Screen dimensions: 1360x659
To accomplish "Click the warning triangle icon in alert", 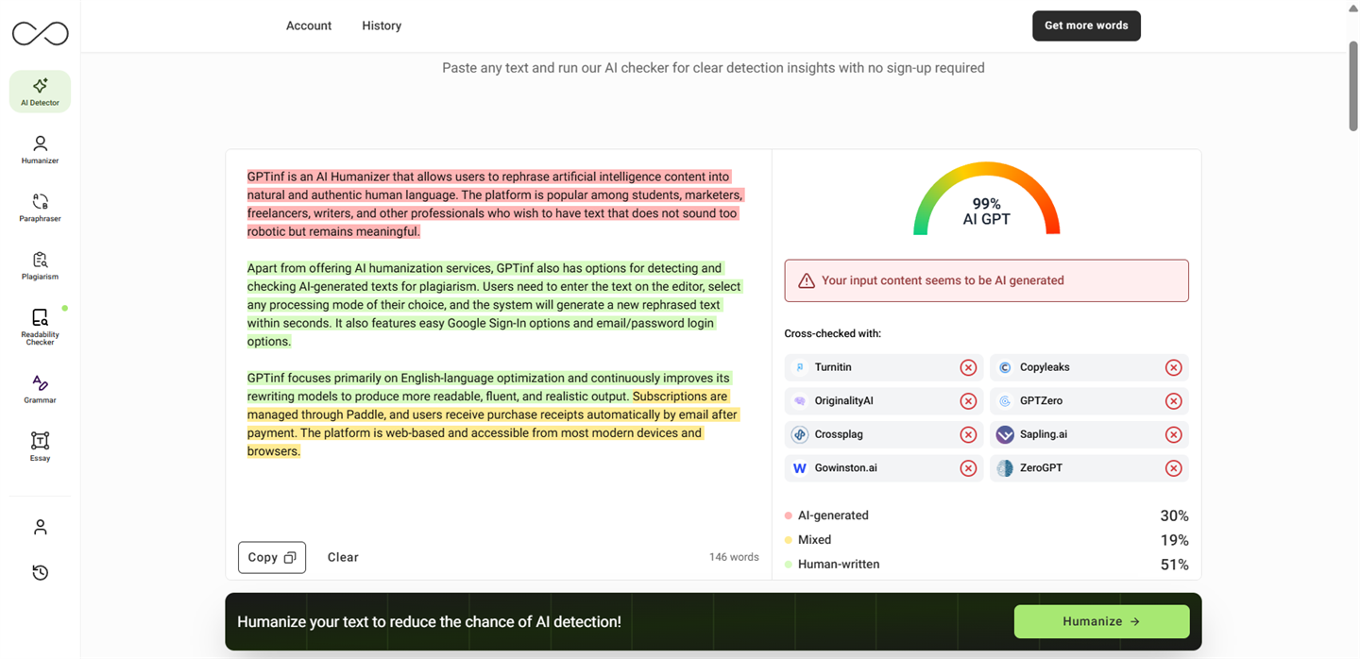I will click(807, 280).
